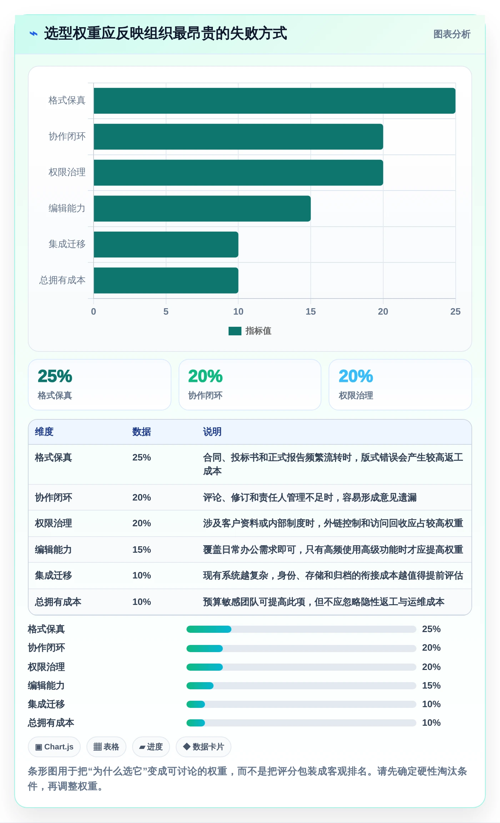Open the 20% 权限治理 data card
This screenshot has height=823, width=500.
400,385
